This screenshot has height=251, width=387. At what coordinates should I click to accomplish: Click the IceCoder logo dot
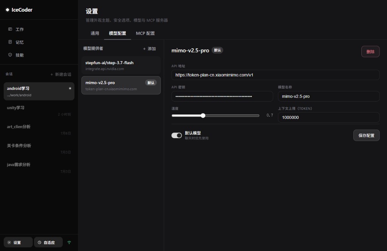[8, 10]
